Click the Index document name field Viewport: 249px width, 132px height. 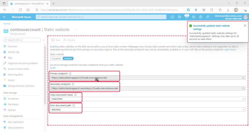(148, 99)
